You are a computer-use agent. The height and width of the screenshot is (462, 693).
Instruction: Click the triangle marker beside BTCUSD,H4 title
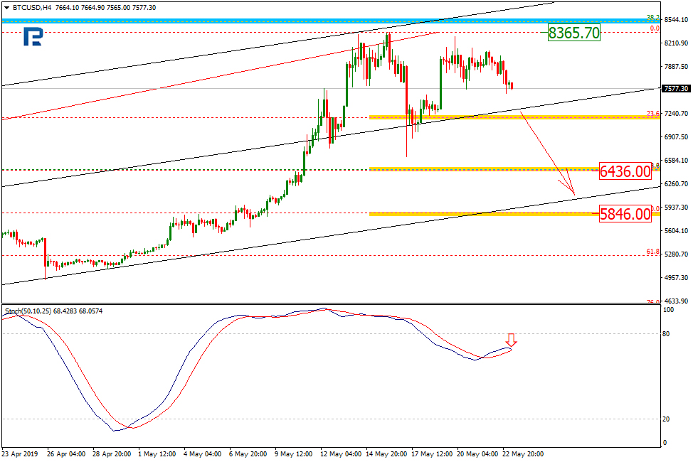click(x=6, y=7)
